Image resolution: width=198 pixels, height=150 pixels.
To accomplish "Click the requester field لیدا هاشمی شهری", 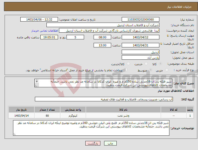I will [x=109, y=31].
